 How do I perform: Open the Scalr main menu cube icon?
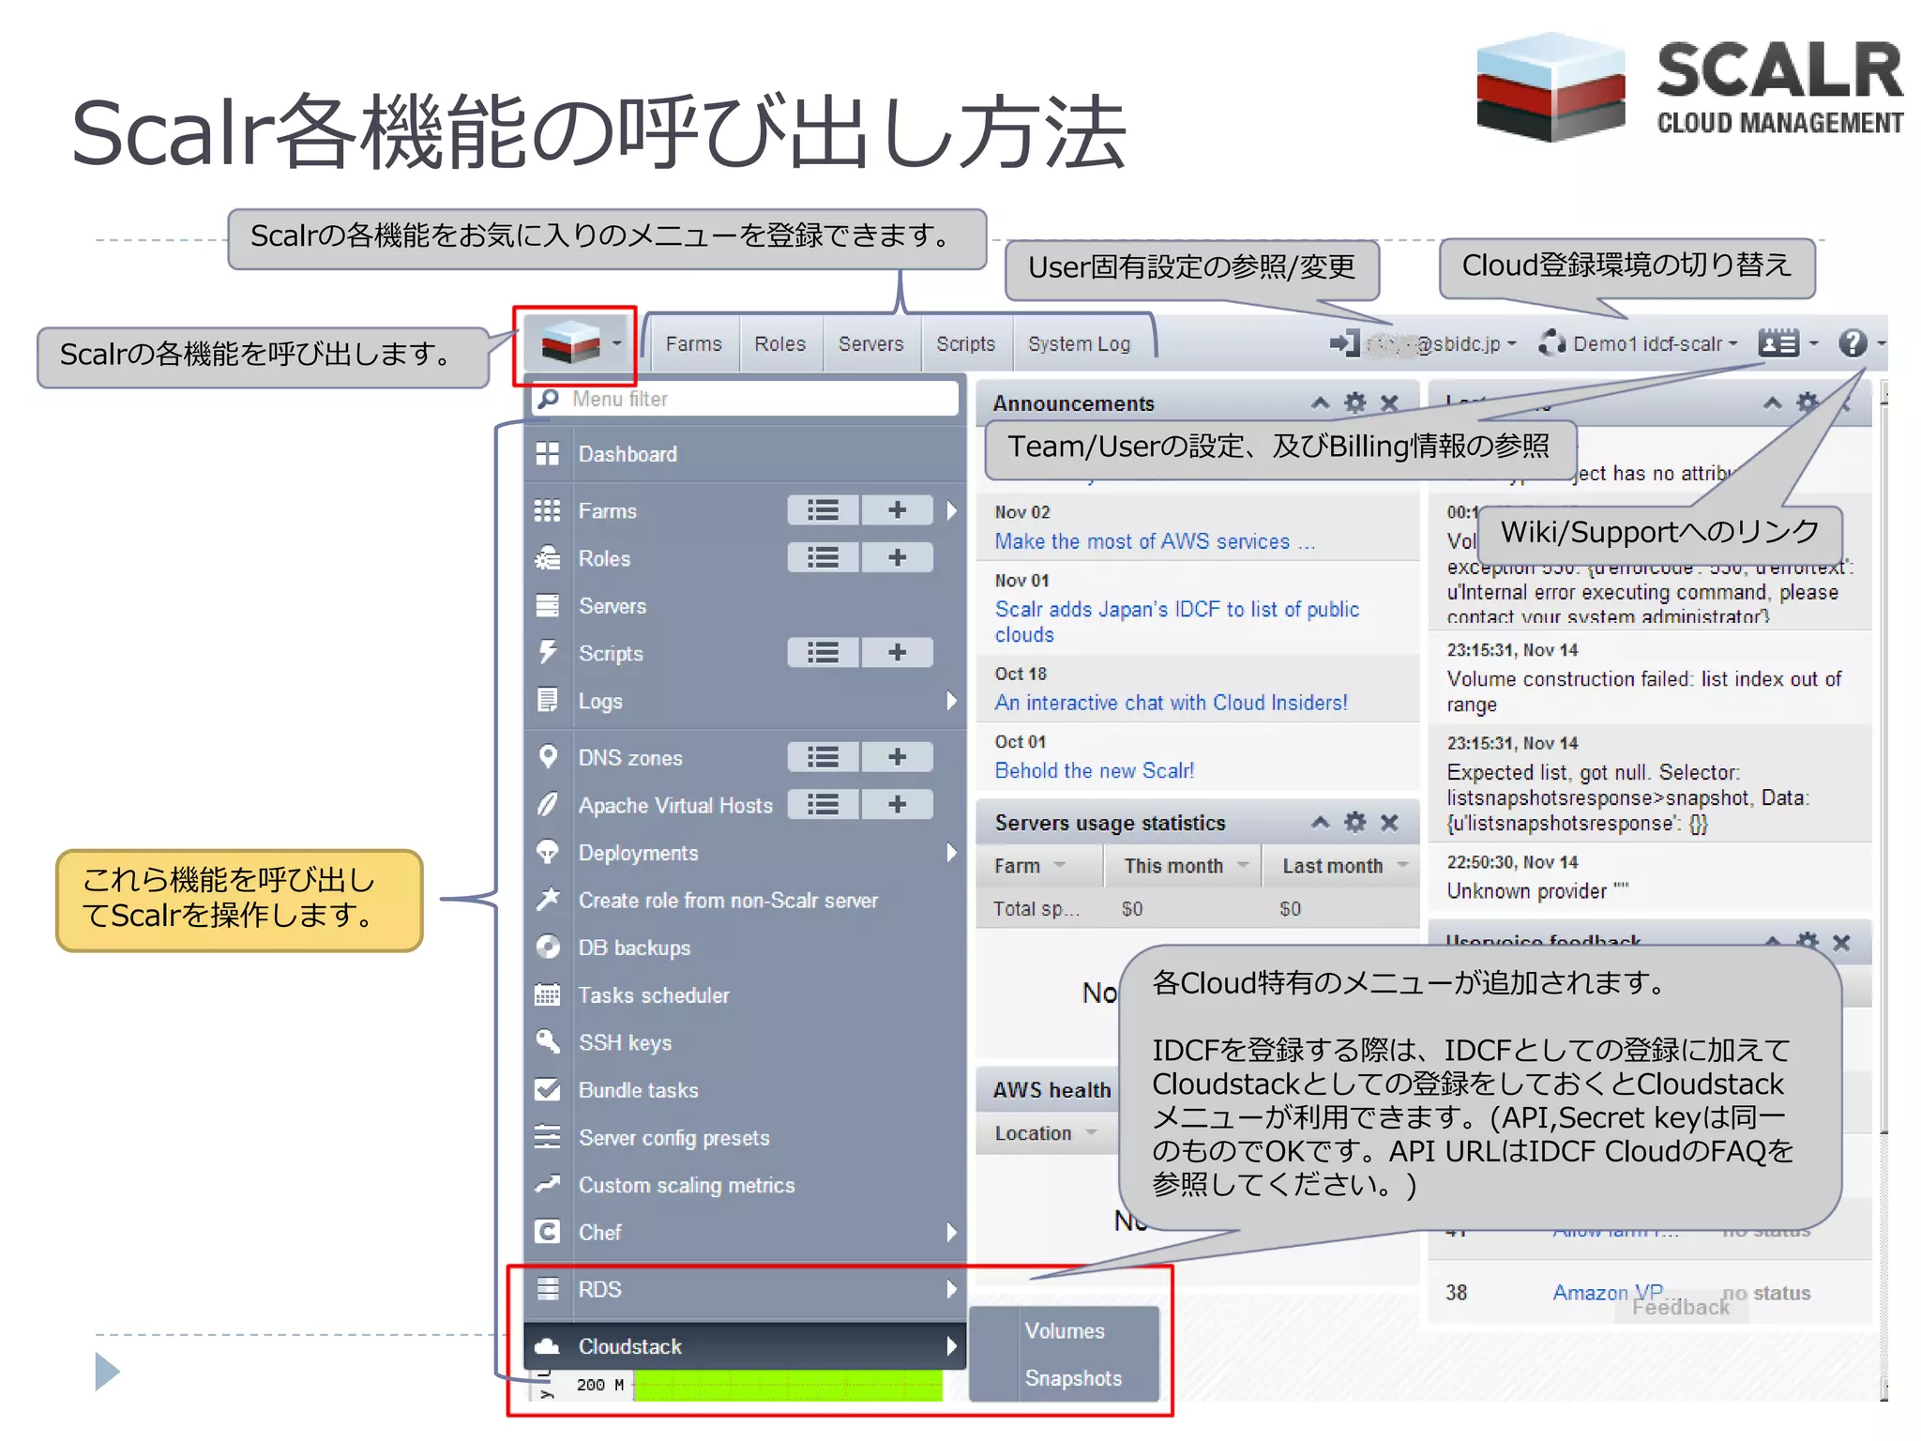pos(571,342)
